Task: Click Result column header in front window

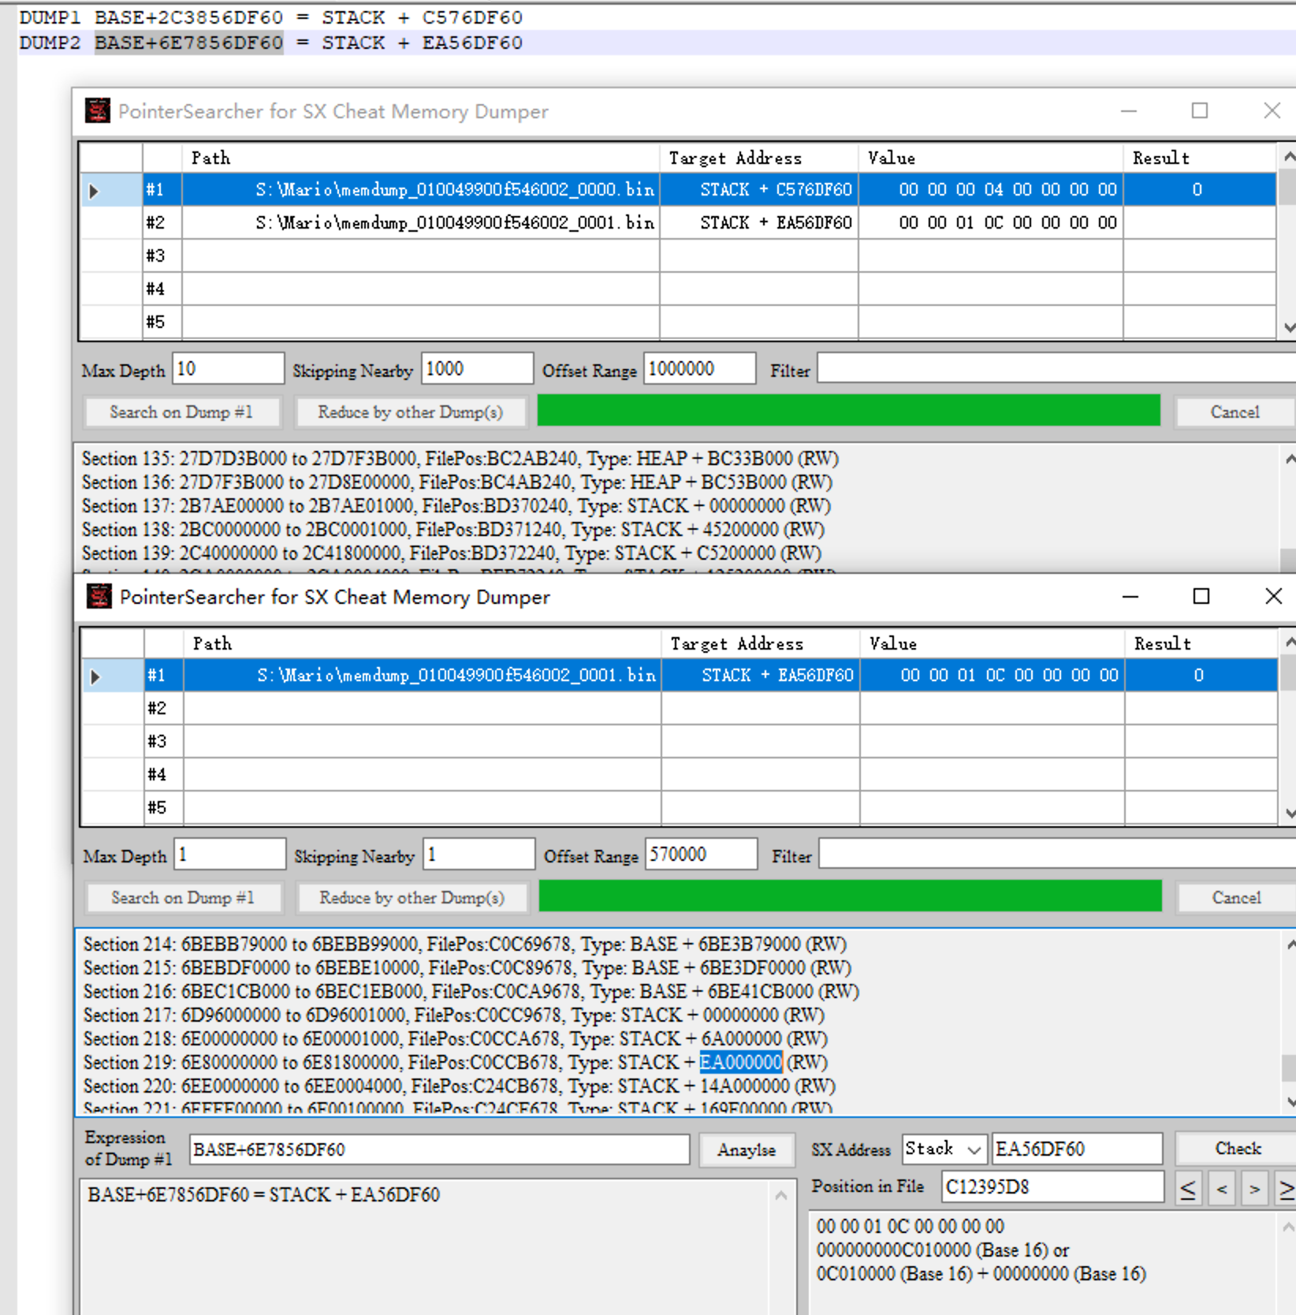Action: [x=1201, y=643]
